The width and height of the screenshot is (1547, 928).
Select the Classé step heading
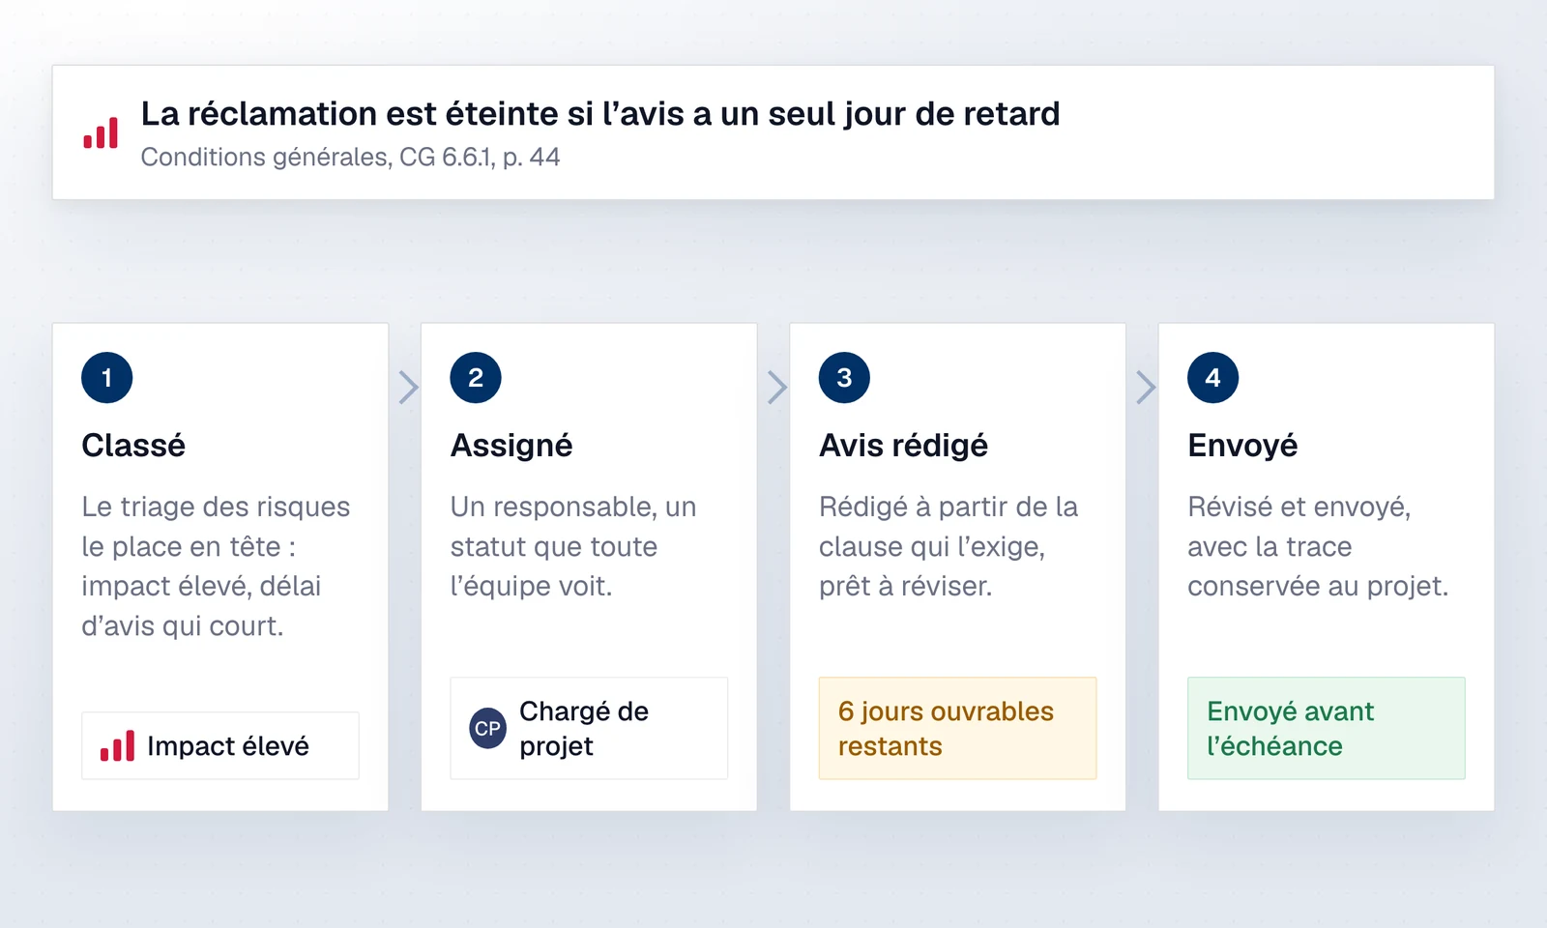point(133,446)
